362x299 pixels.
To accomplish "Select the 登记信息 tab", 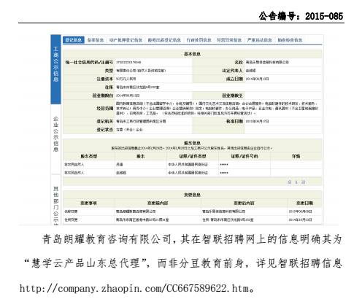I will click(74, 40).
